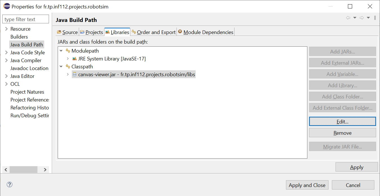Expand the canvas-viewer.jar entry
This screenshot has height=196, width=380.
tap(68, 75)
